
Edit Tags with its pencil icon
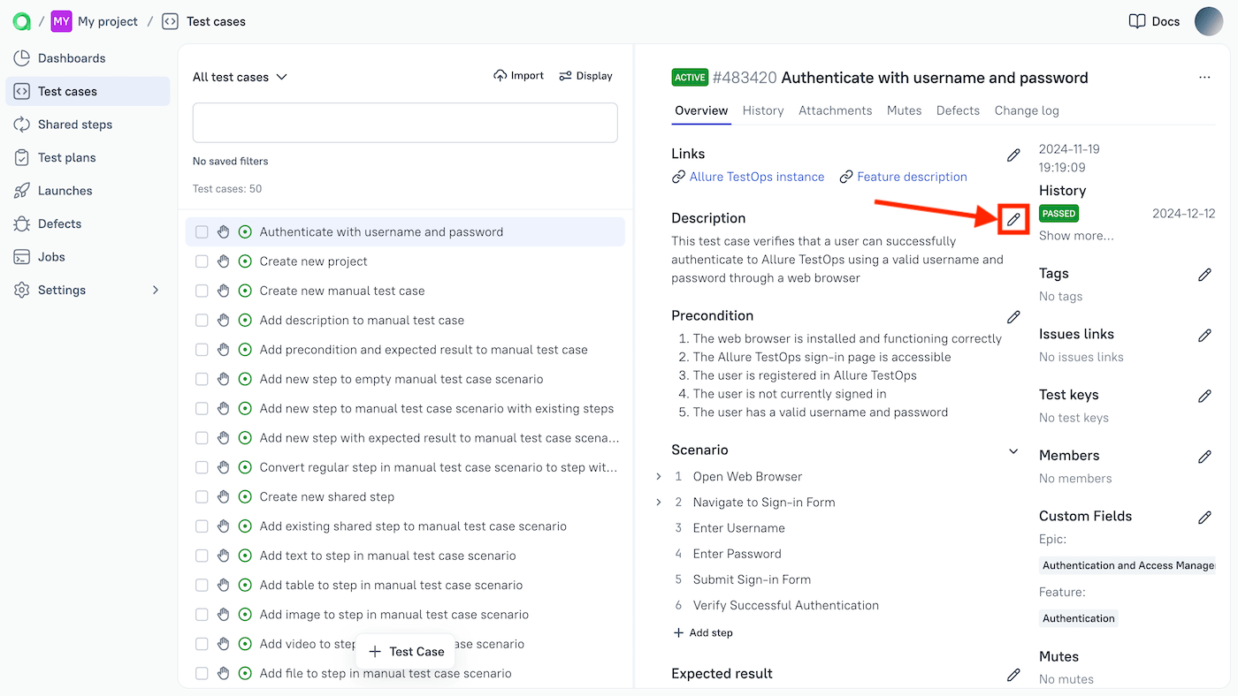pos(1204,274)
